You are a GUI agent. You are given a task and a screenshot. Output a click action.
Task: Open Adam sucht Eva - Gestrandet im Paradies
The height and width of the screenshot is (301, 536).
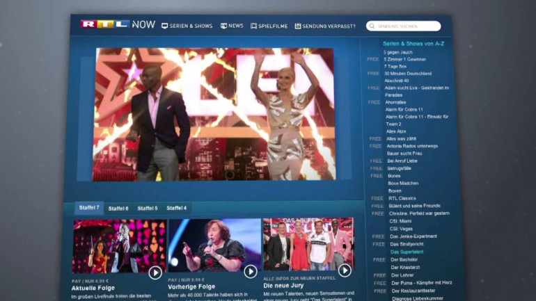pyautogui.click(x=417, y=92)
